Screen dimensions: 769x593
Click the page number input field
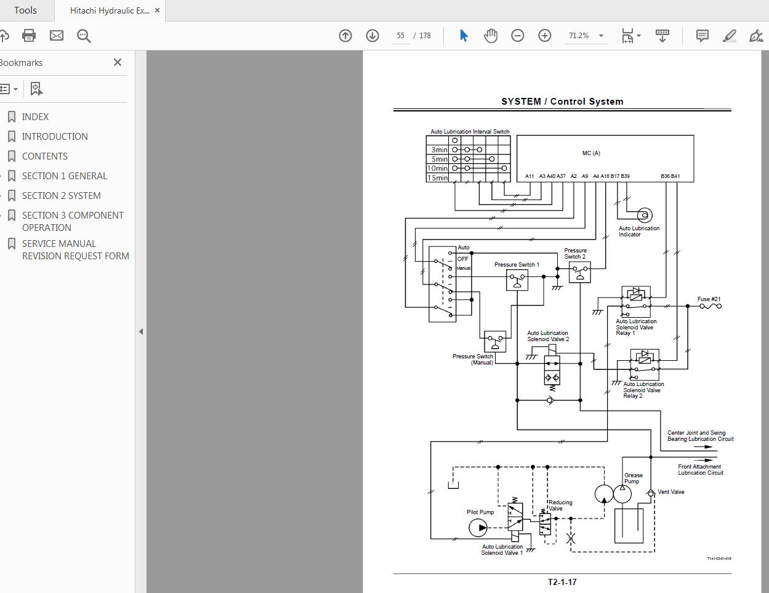coord(400,35)
